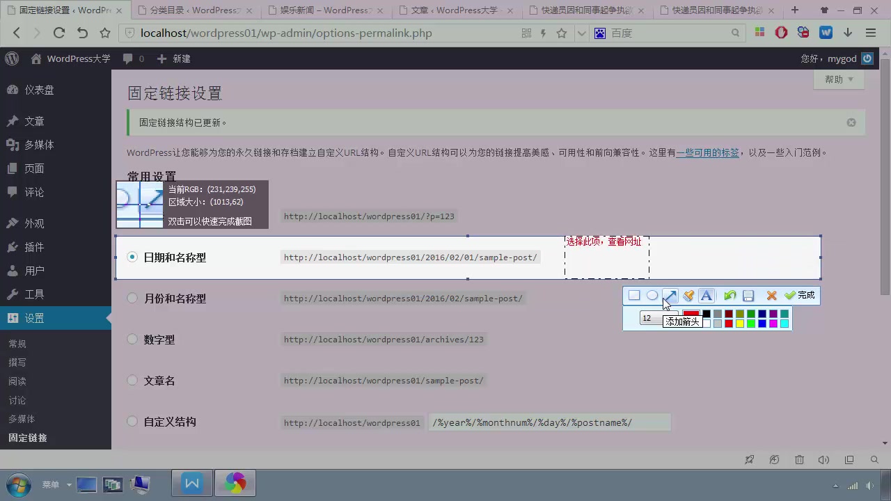The image size is (891, 501).
Task: Click the browser undo-close-tab icon
Action: (x=82, y=33)
